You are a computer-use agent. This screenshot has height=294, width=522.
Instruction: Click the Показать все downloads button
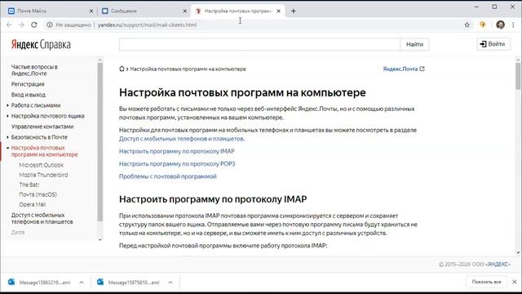[486, 282]
